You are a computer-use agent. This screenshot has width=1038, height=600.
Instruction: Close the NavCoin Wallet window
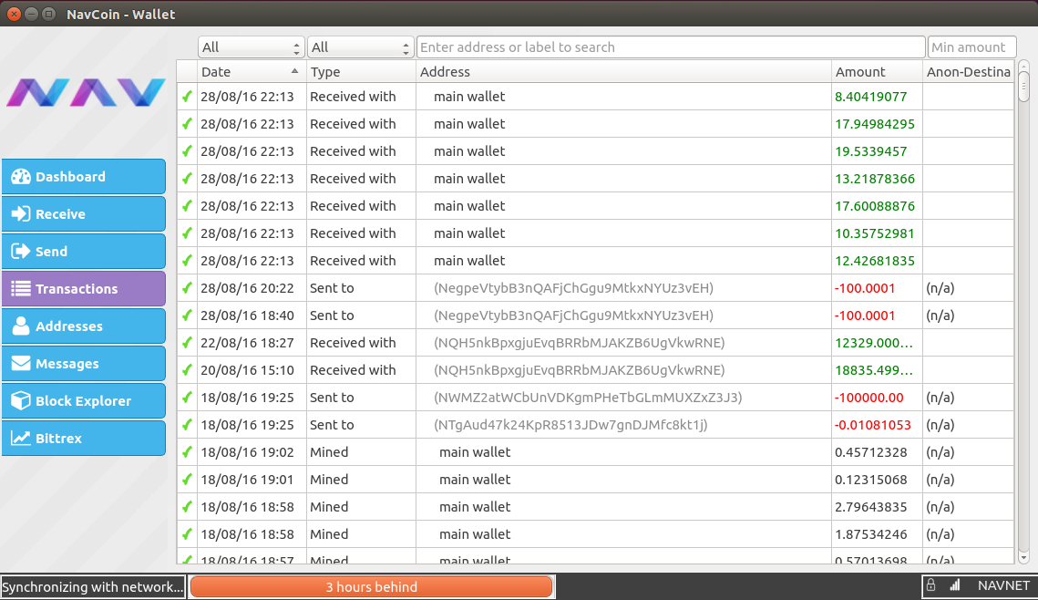(14, 14)
